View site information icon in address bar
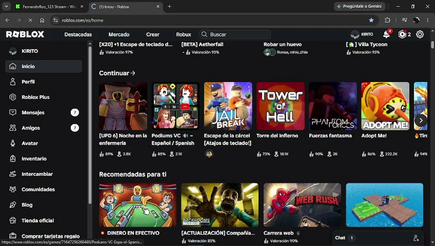The width and height of the screenshot is (435, 246). 56,20
